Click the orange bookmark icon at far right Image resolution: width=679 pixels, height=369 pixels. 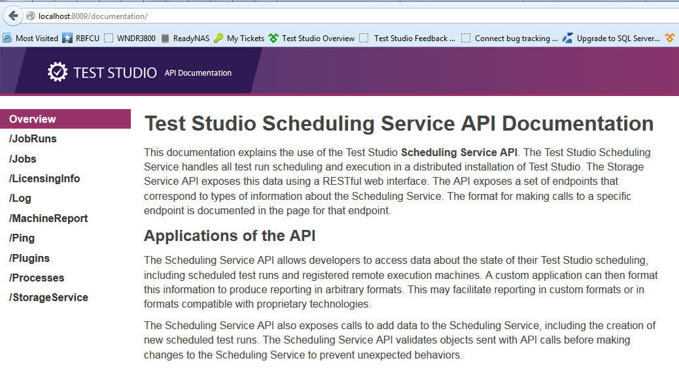point(670,38)
